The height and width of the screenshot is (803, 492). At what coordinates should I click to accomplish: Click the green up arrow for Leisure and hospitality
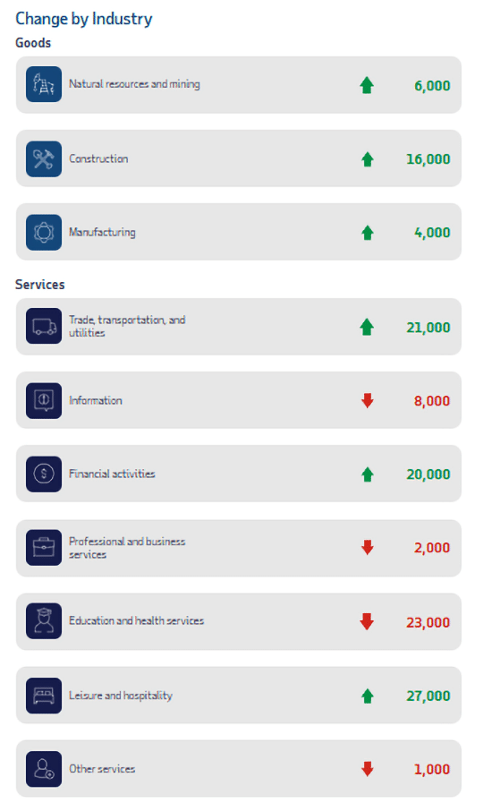367,696
